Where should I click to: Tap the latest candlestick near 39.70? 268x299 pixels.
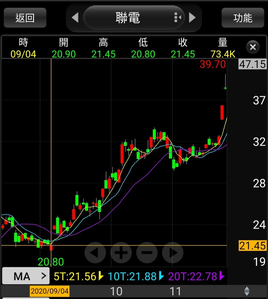[x=225, y=82]
